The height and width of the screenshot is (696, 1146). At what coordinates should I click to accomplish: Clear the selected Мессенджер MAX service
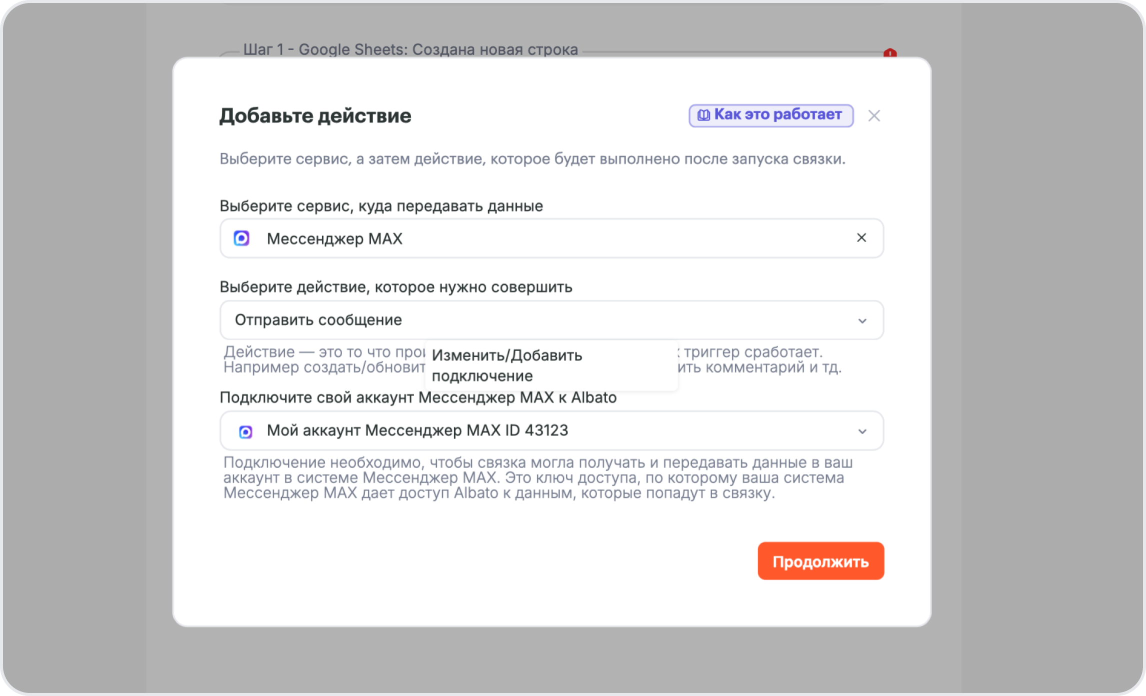pos(861,238)
